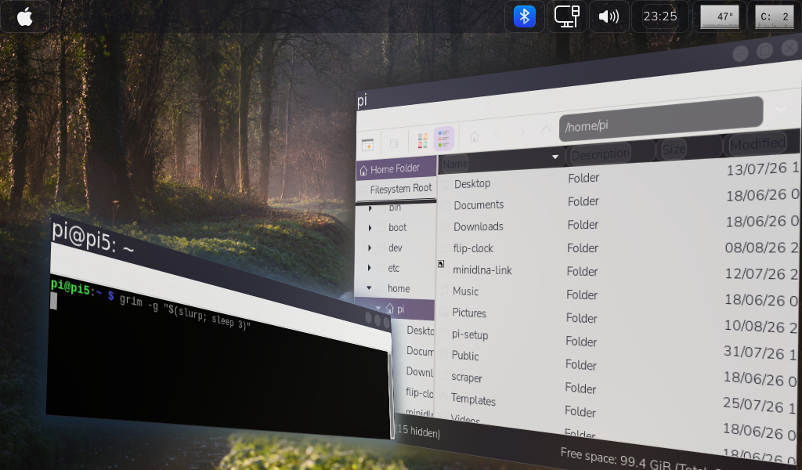
Task: Expand the etc folder in the tree
Action: pyautogui.click(x=370, y=267)
